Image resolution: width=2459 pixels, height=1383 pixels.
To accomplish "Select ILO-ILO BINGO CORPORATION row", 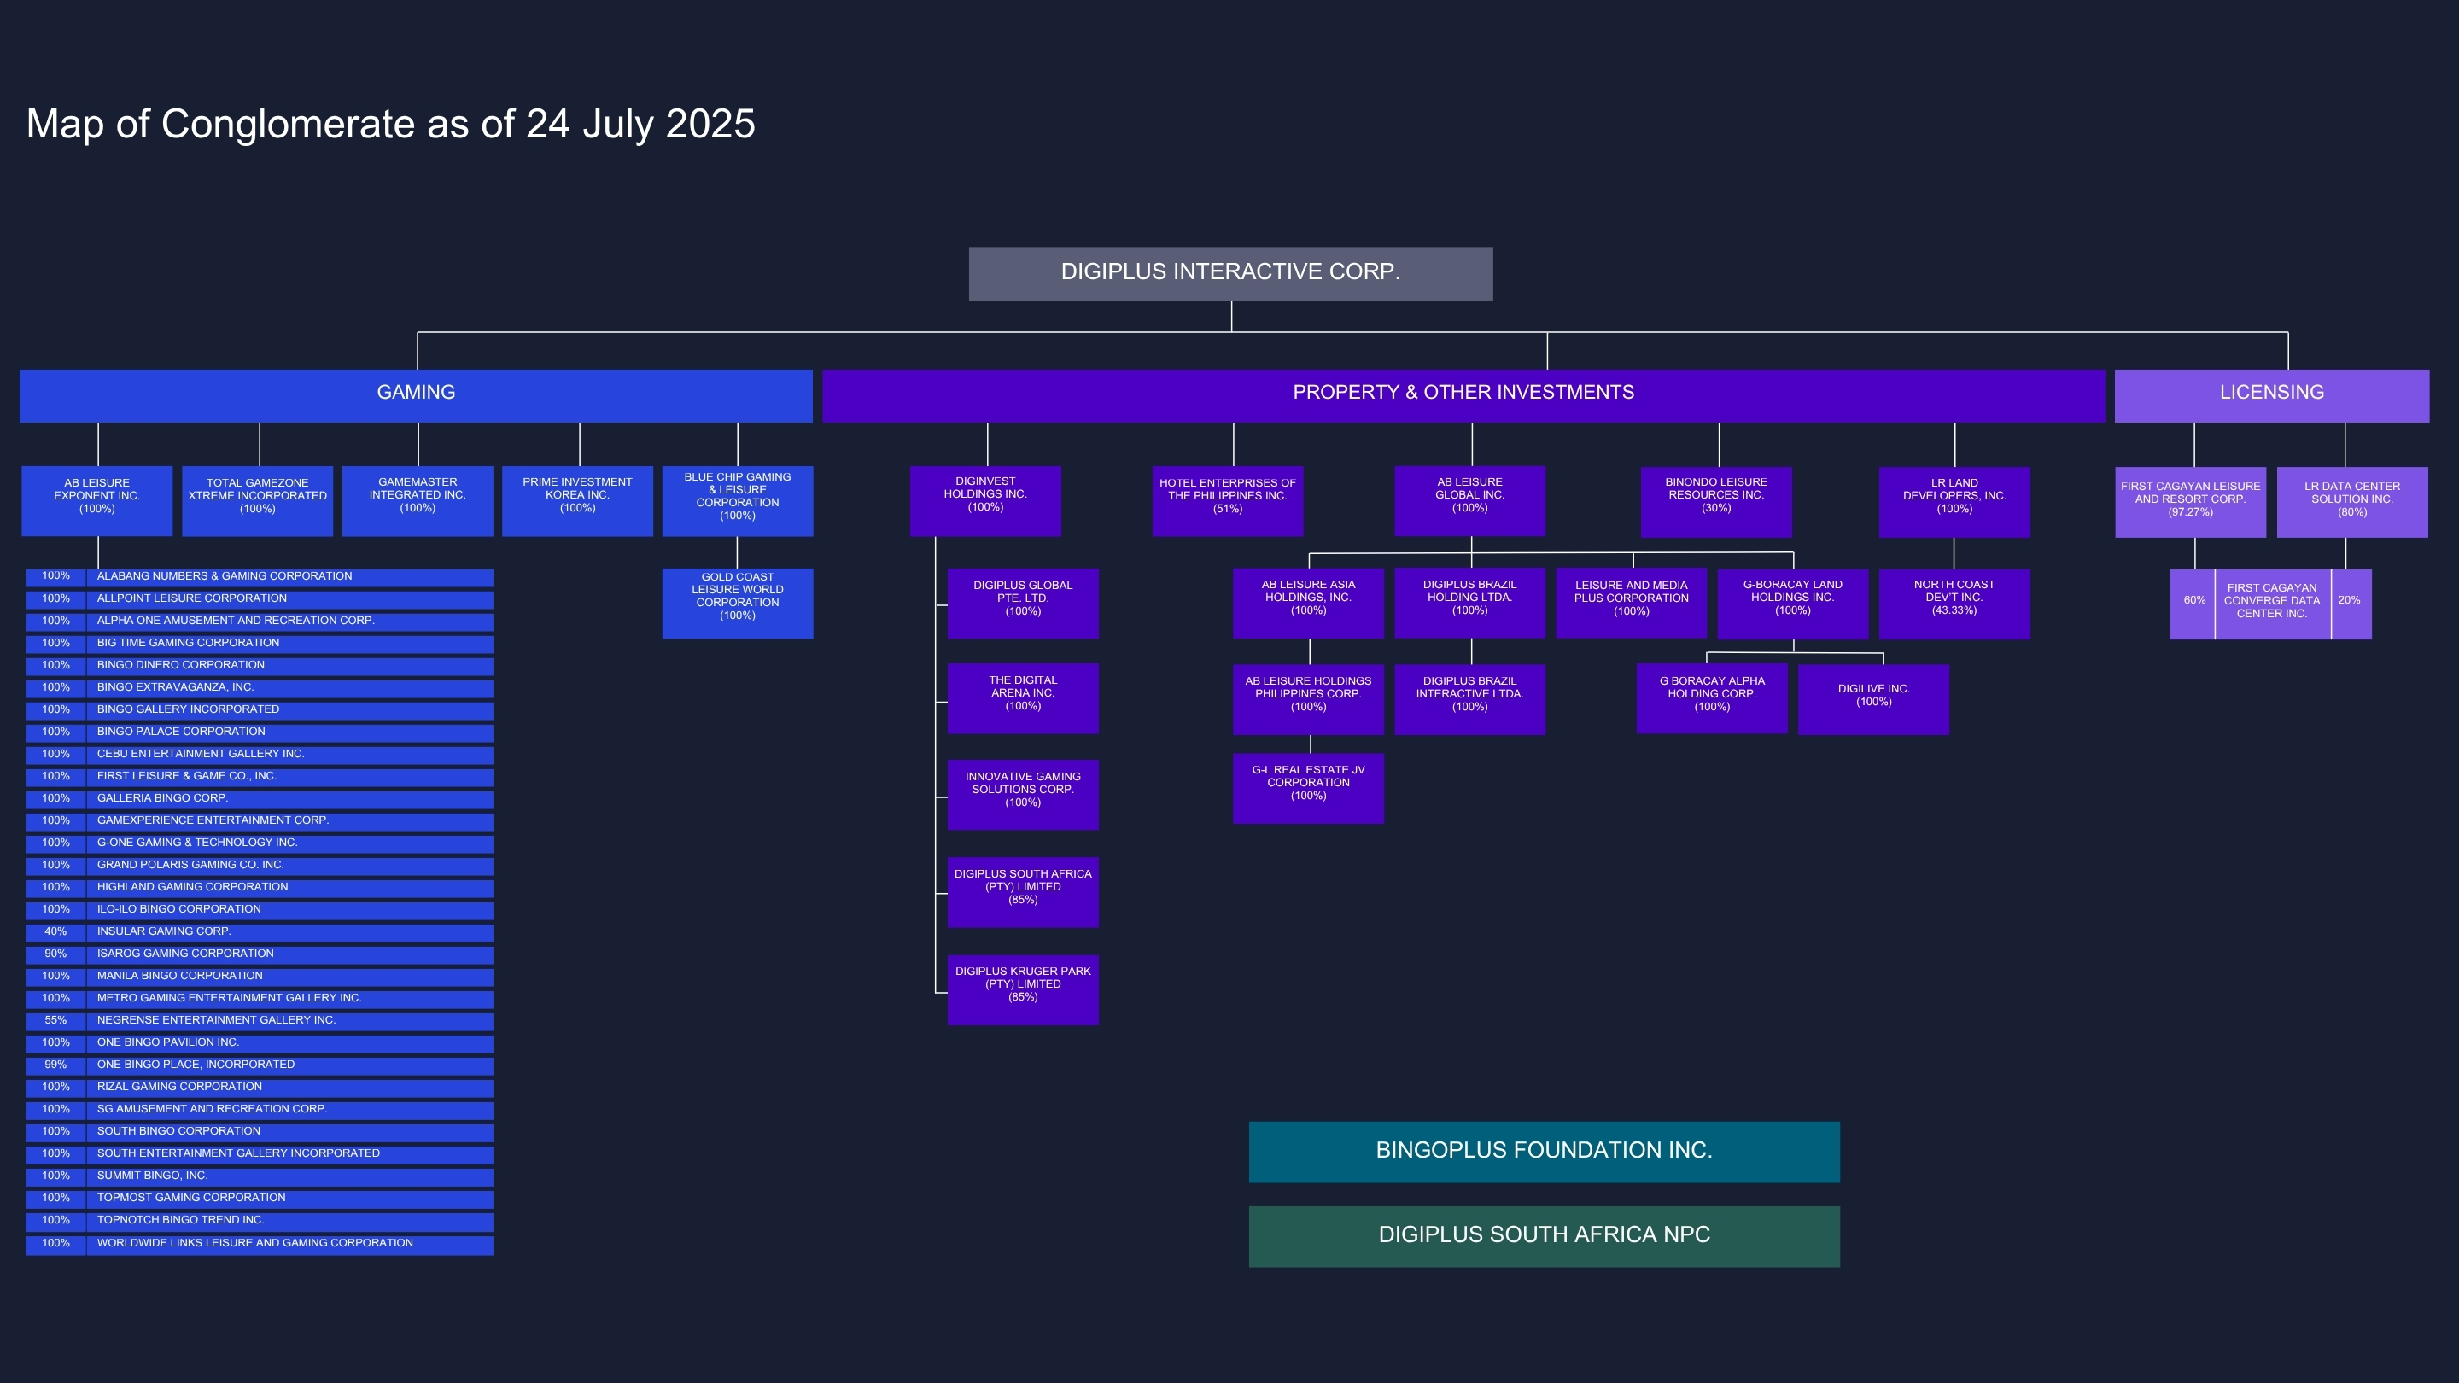I will (x=260, y=911).
